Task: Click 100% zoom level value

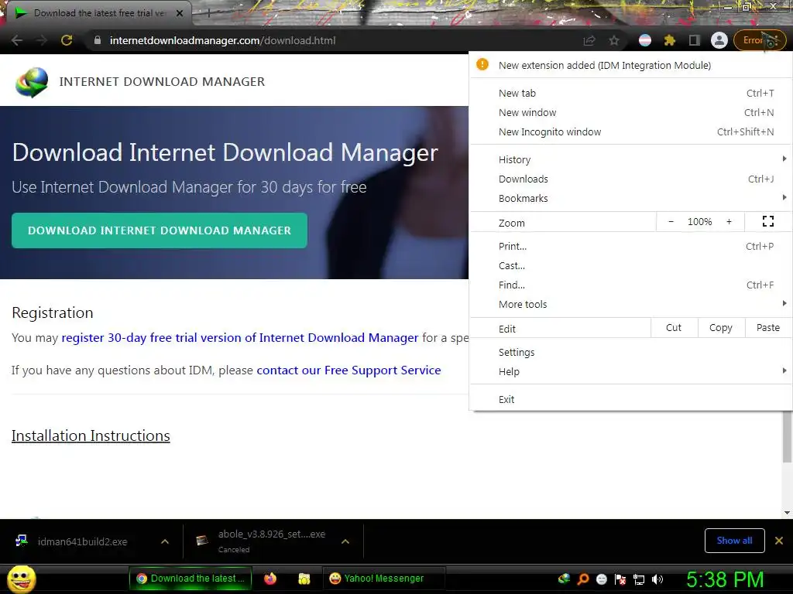Action: click(x=699, y=222)
